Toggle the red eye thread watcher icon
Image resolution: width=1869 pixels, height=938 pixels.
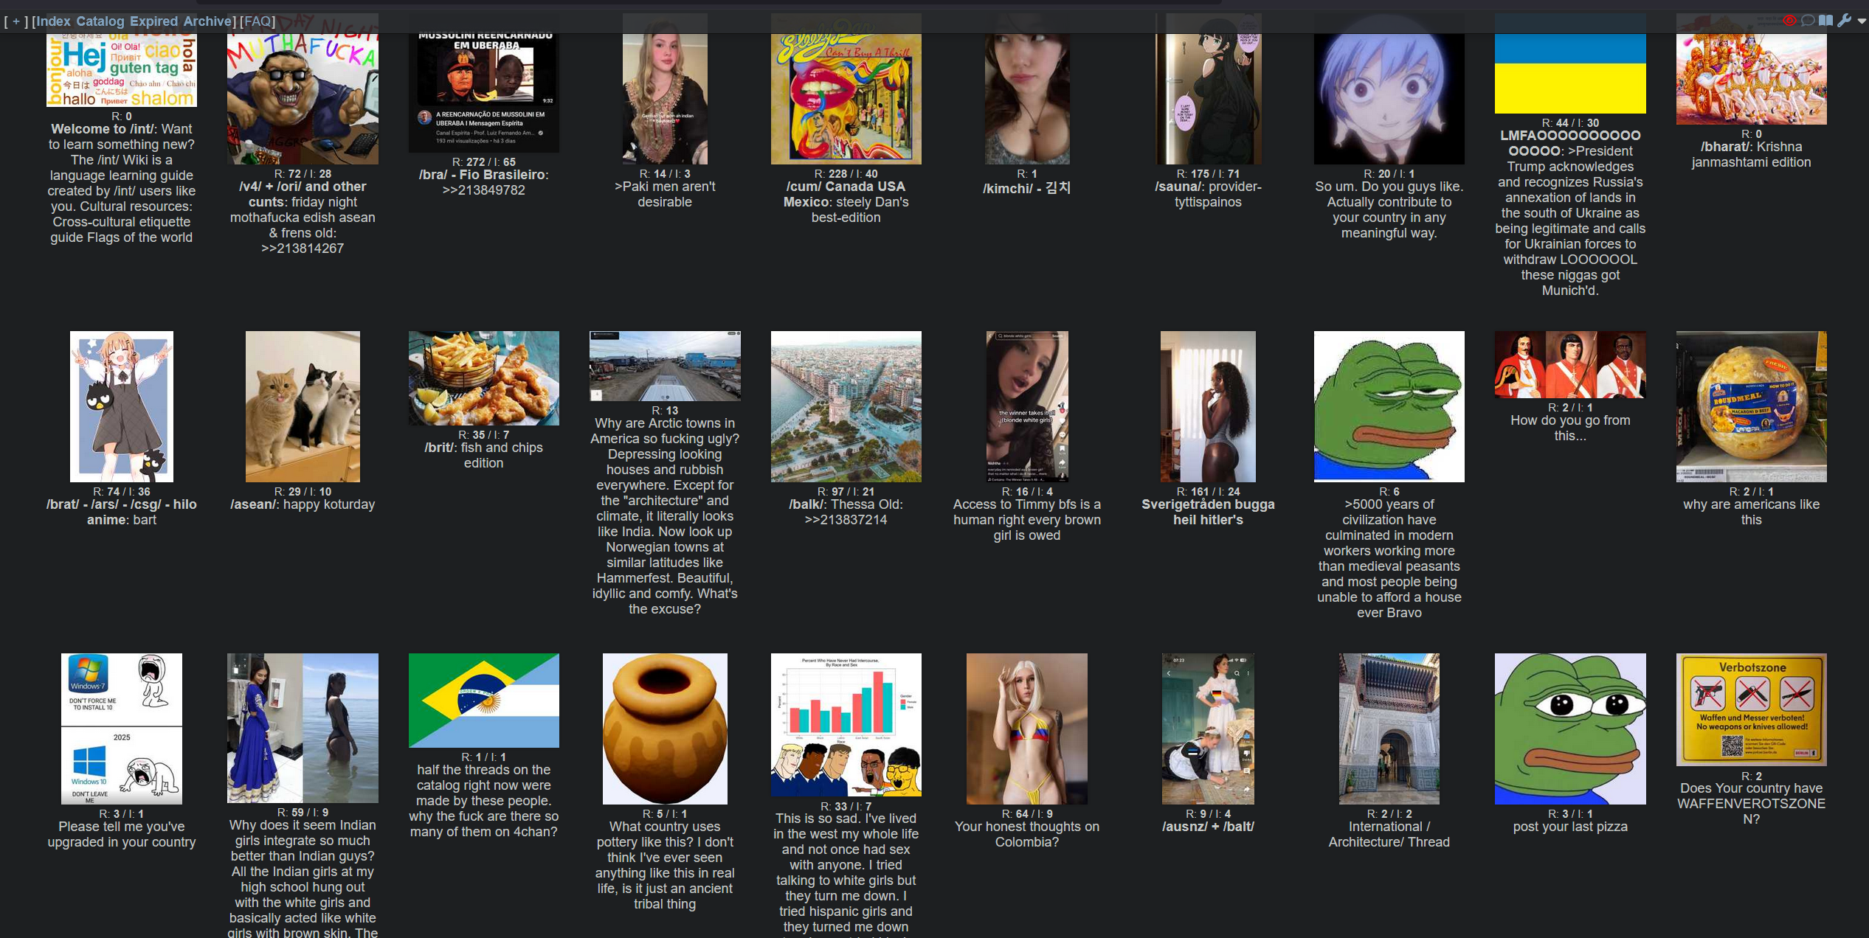point(1789,21)
